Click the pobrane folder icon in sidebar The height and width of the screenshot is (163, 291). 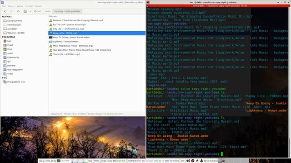click(5, 65)
